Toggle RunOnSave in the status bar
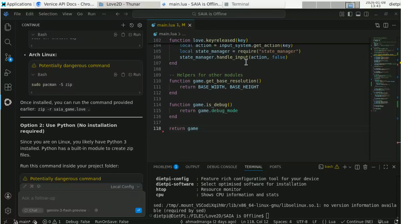Screen dimensions: 401x224 (x=112, y=221)
